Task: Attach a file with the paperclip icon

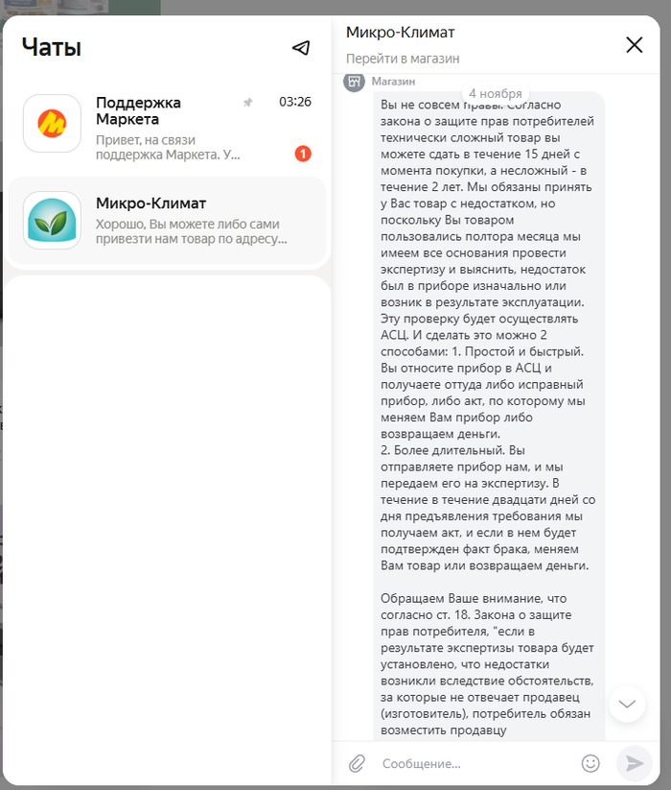Action: pos(357,763)
